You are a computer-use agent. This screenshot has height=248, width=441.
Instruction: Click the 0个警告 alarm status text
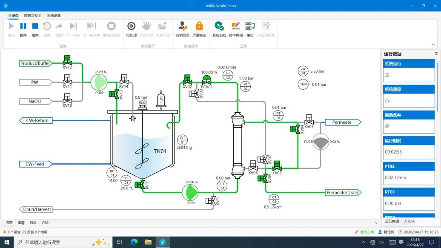[28, 232]
